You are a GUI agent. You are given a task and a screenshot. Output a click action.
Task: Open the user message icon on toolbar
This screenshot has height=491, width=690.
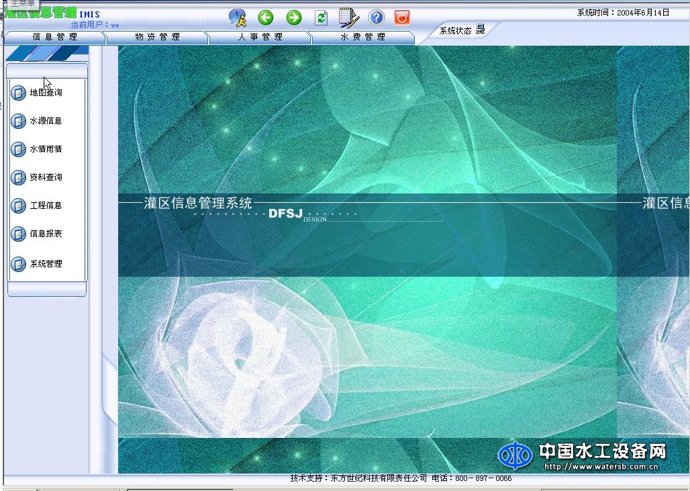[x=237, y=17]
